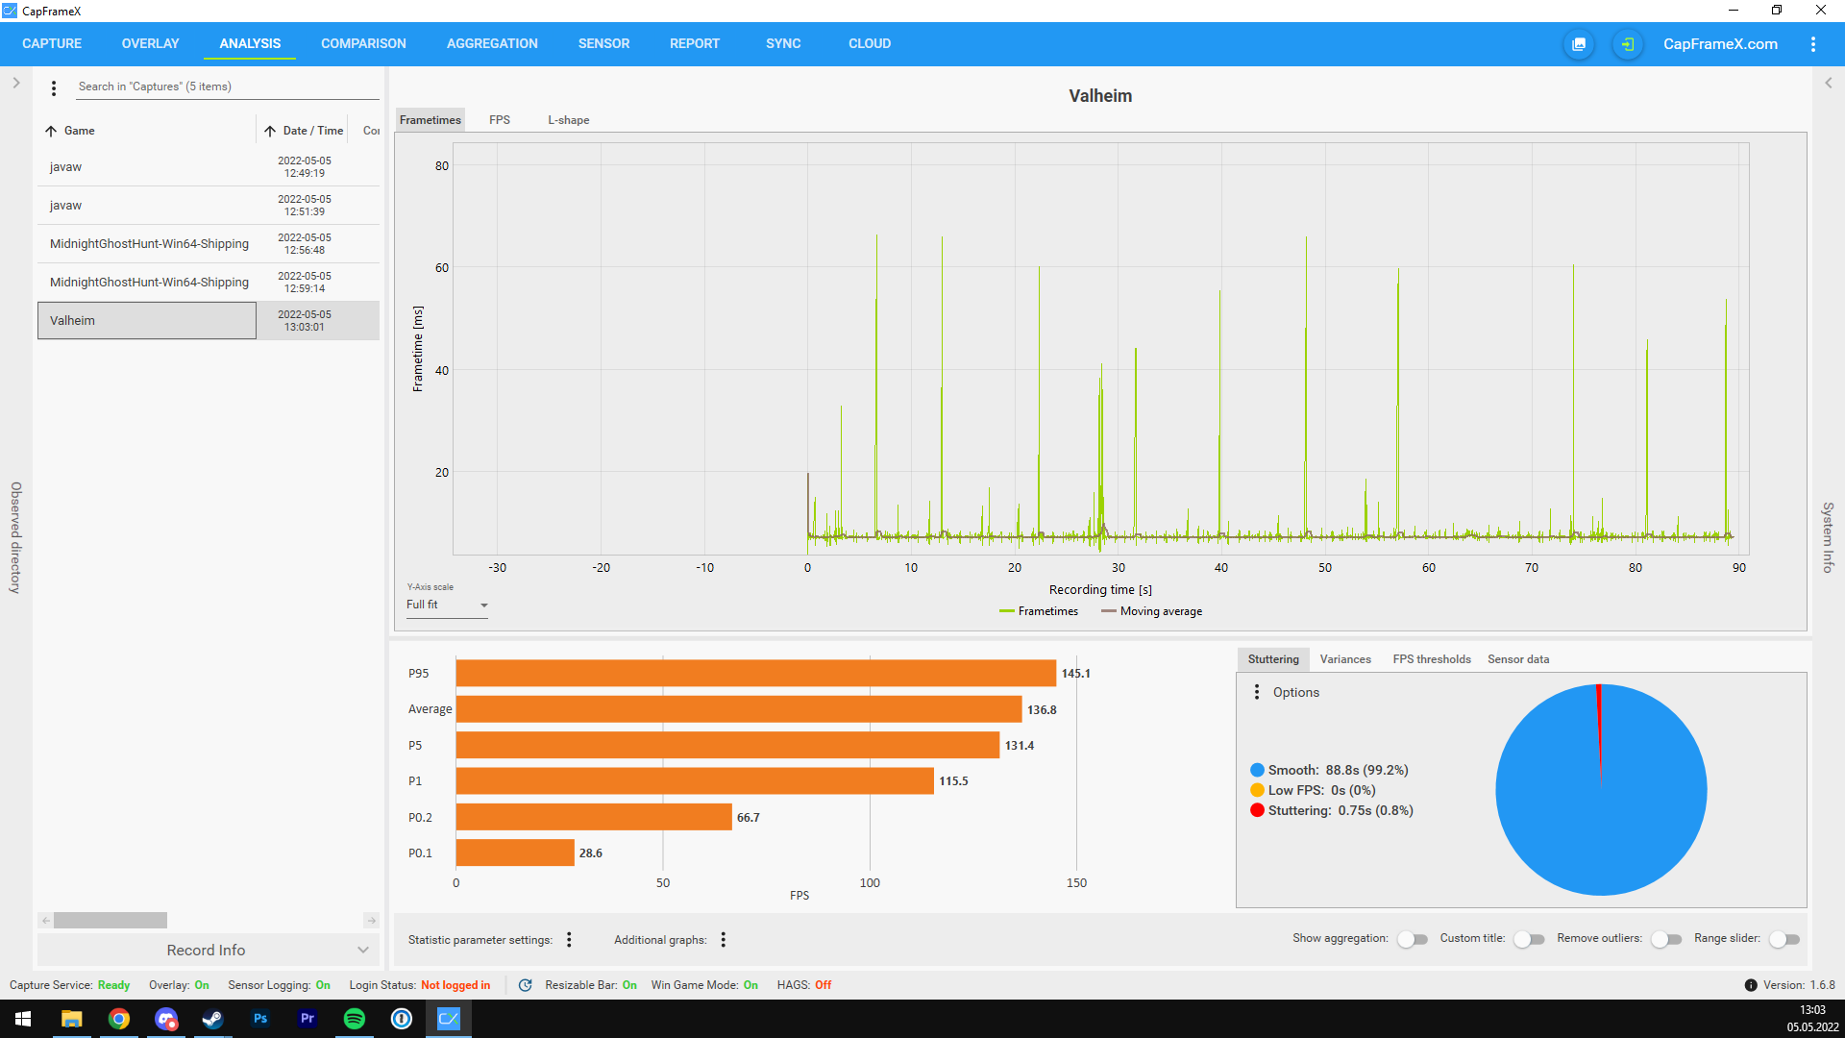Open the Y-Axis scale Full fit dropdown

click(x=447, y=605)
